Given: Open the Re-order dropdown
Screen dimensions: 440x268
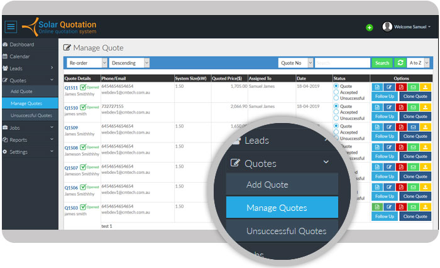Looking at the screenshot, I should tap(87, 63).
